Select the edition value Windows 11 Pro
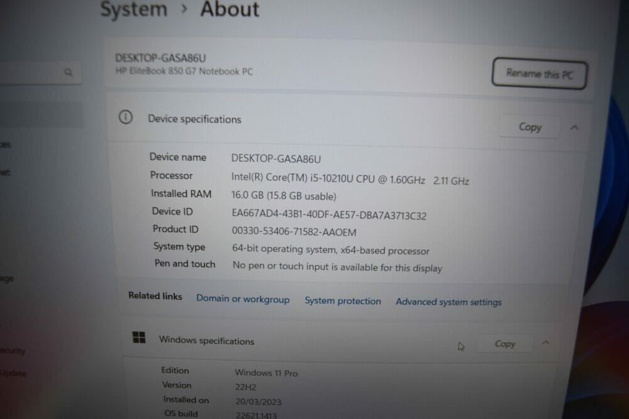This screenshot has height=419, width=629. [266, 373]
